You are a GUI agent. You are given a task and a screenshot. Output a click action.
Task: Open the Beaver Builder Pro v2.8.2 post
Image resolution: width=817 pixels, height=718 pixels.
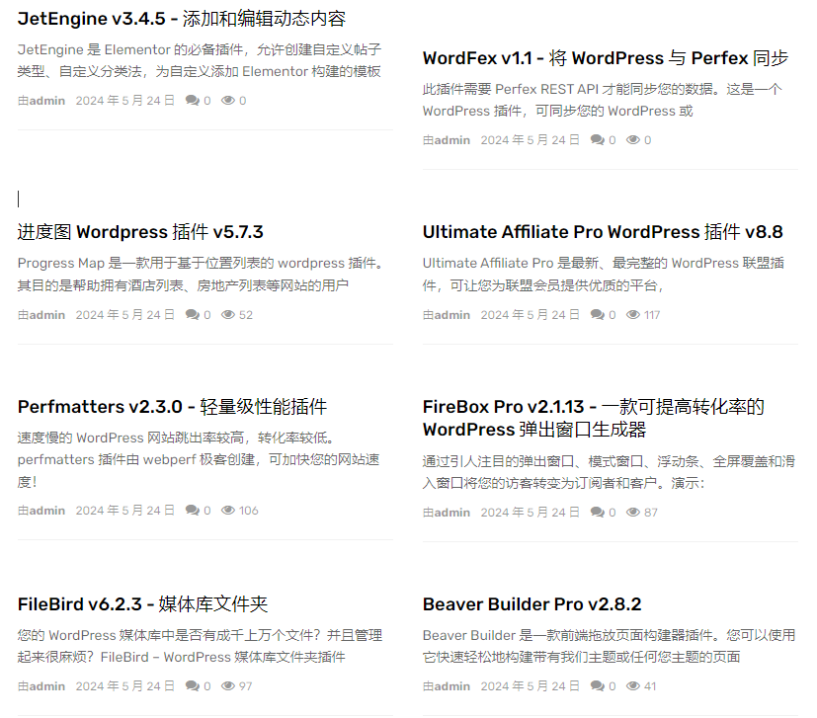(x=531, y=603)
